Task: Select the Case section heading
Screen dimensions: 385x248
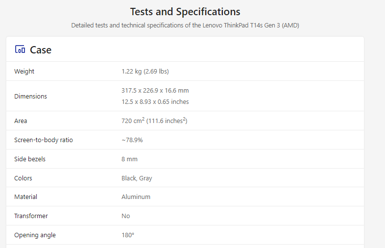Action: [x=41, y=50]
